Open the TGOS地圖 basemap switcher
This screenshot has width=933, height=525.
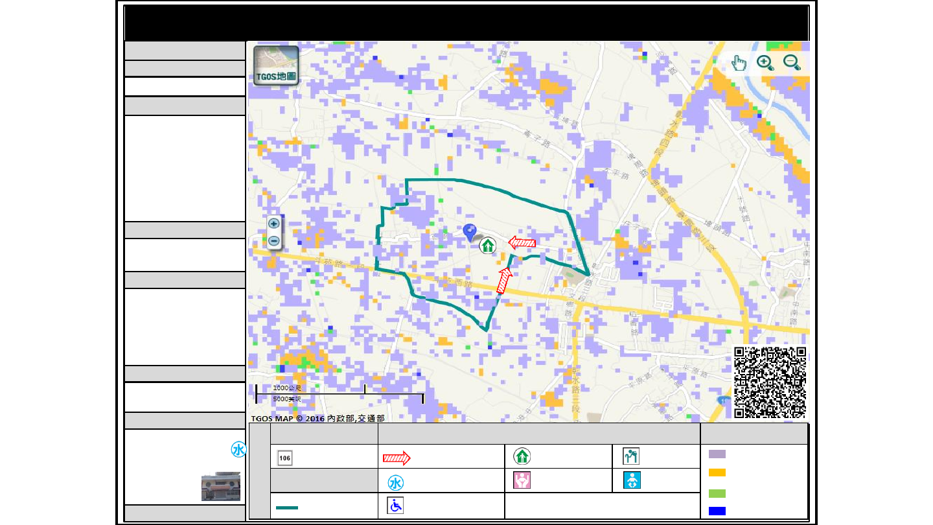click(276, 65)
